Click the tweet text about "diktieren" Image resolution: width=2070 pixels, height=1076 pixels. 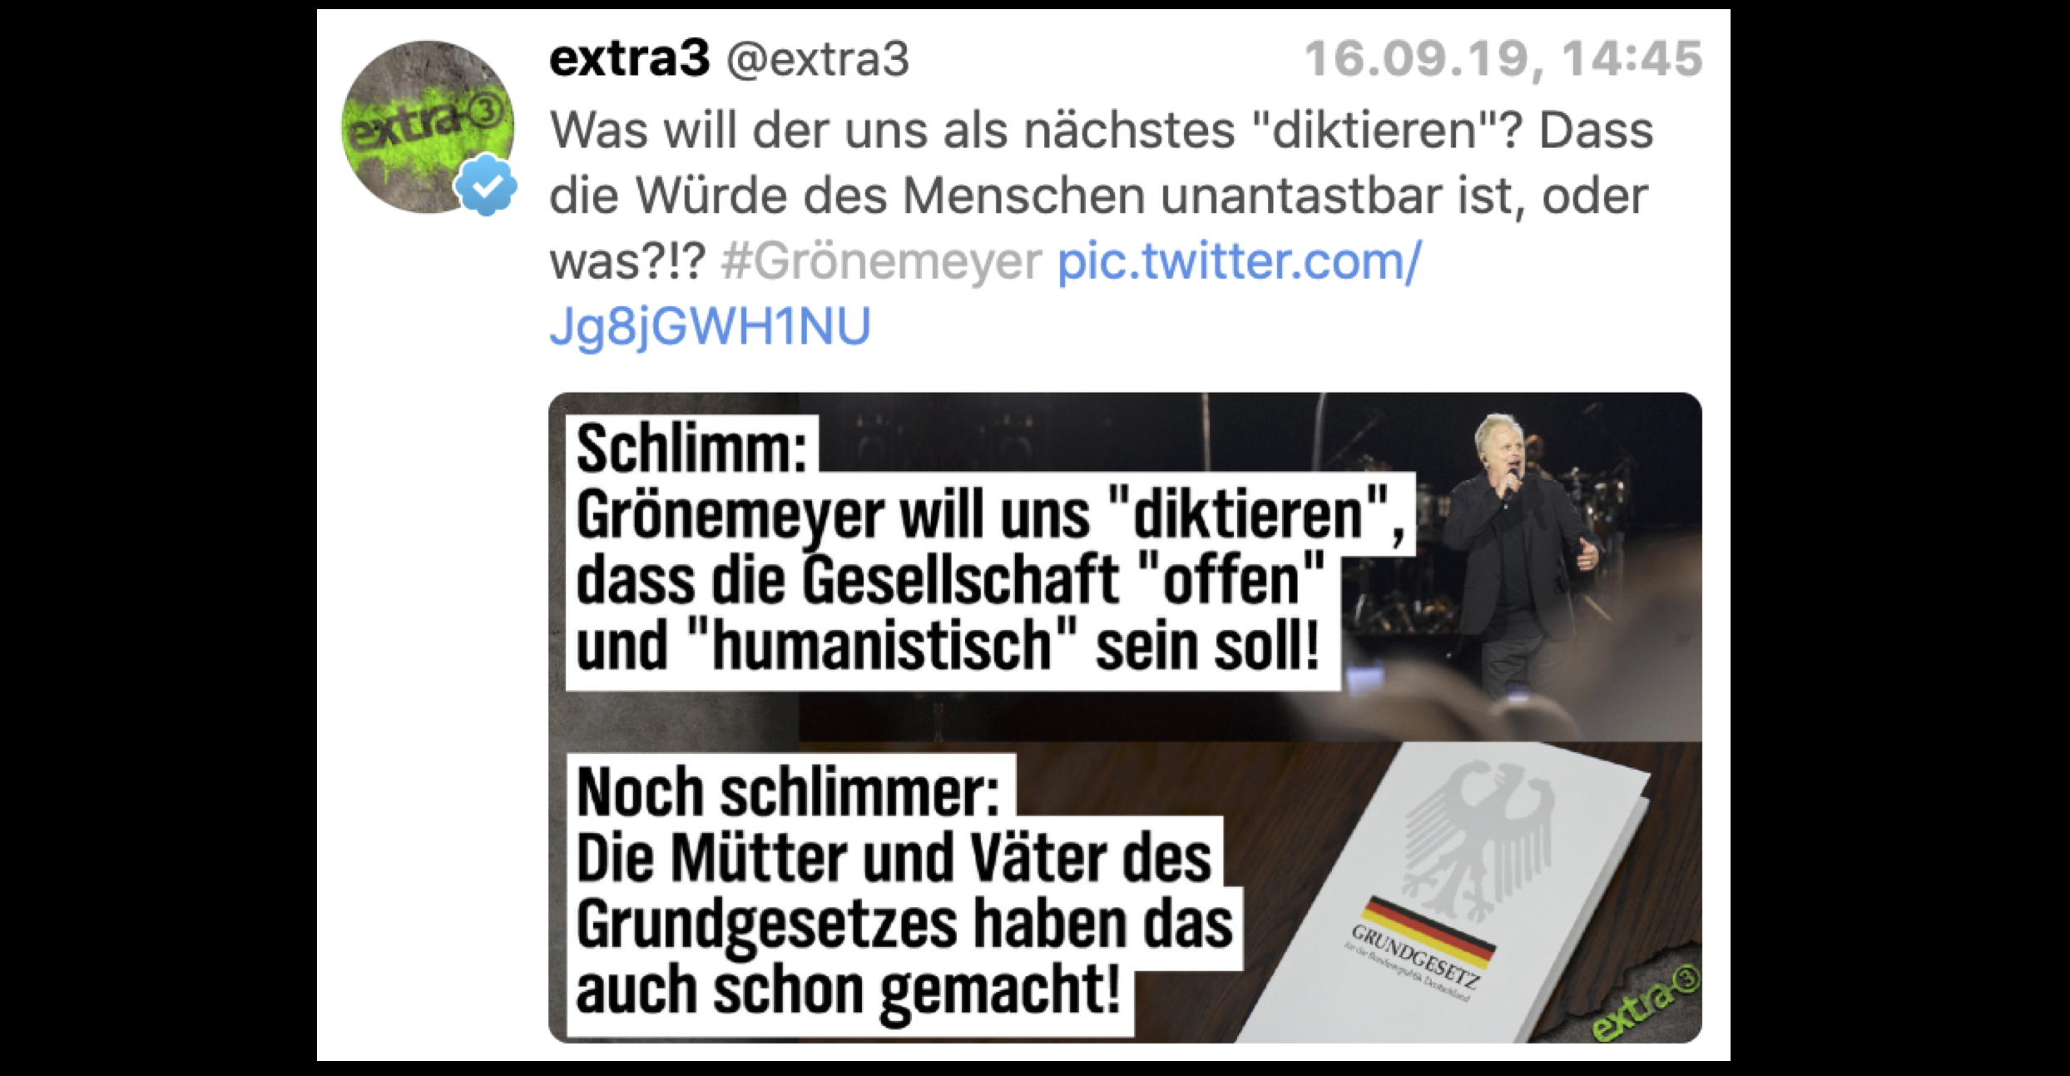(1101, 195)
